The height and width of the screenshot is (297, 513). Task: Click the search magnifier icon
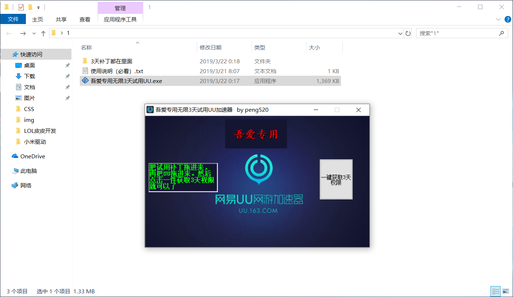coord(501,33)
